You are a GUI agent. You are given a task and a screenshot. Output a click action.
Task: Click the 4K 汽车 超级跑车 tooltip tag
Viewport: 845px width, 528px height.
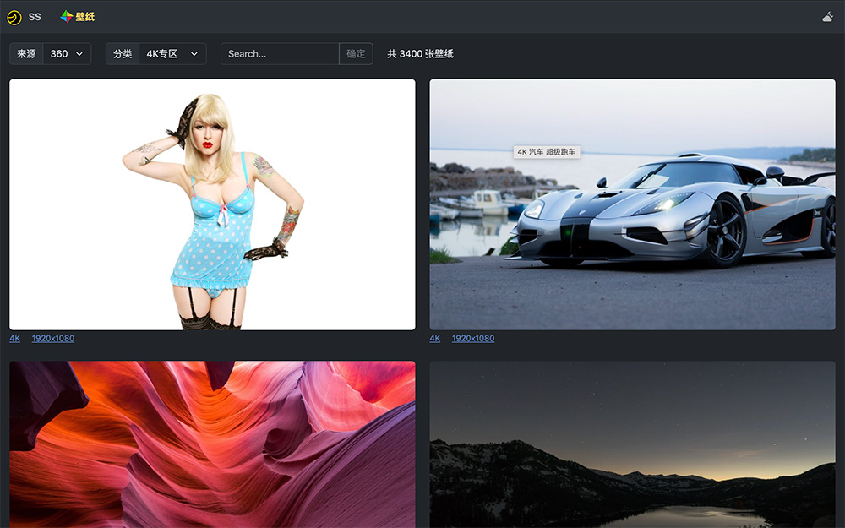pyautogui.click(x=547, y=152)
